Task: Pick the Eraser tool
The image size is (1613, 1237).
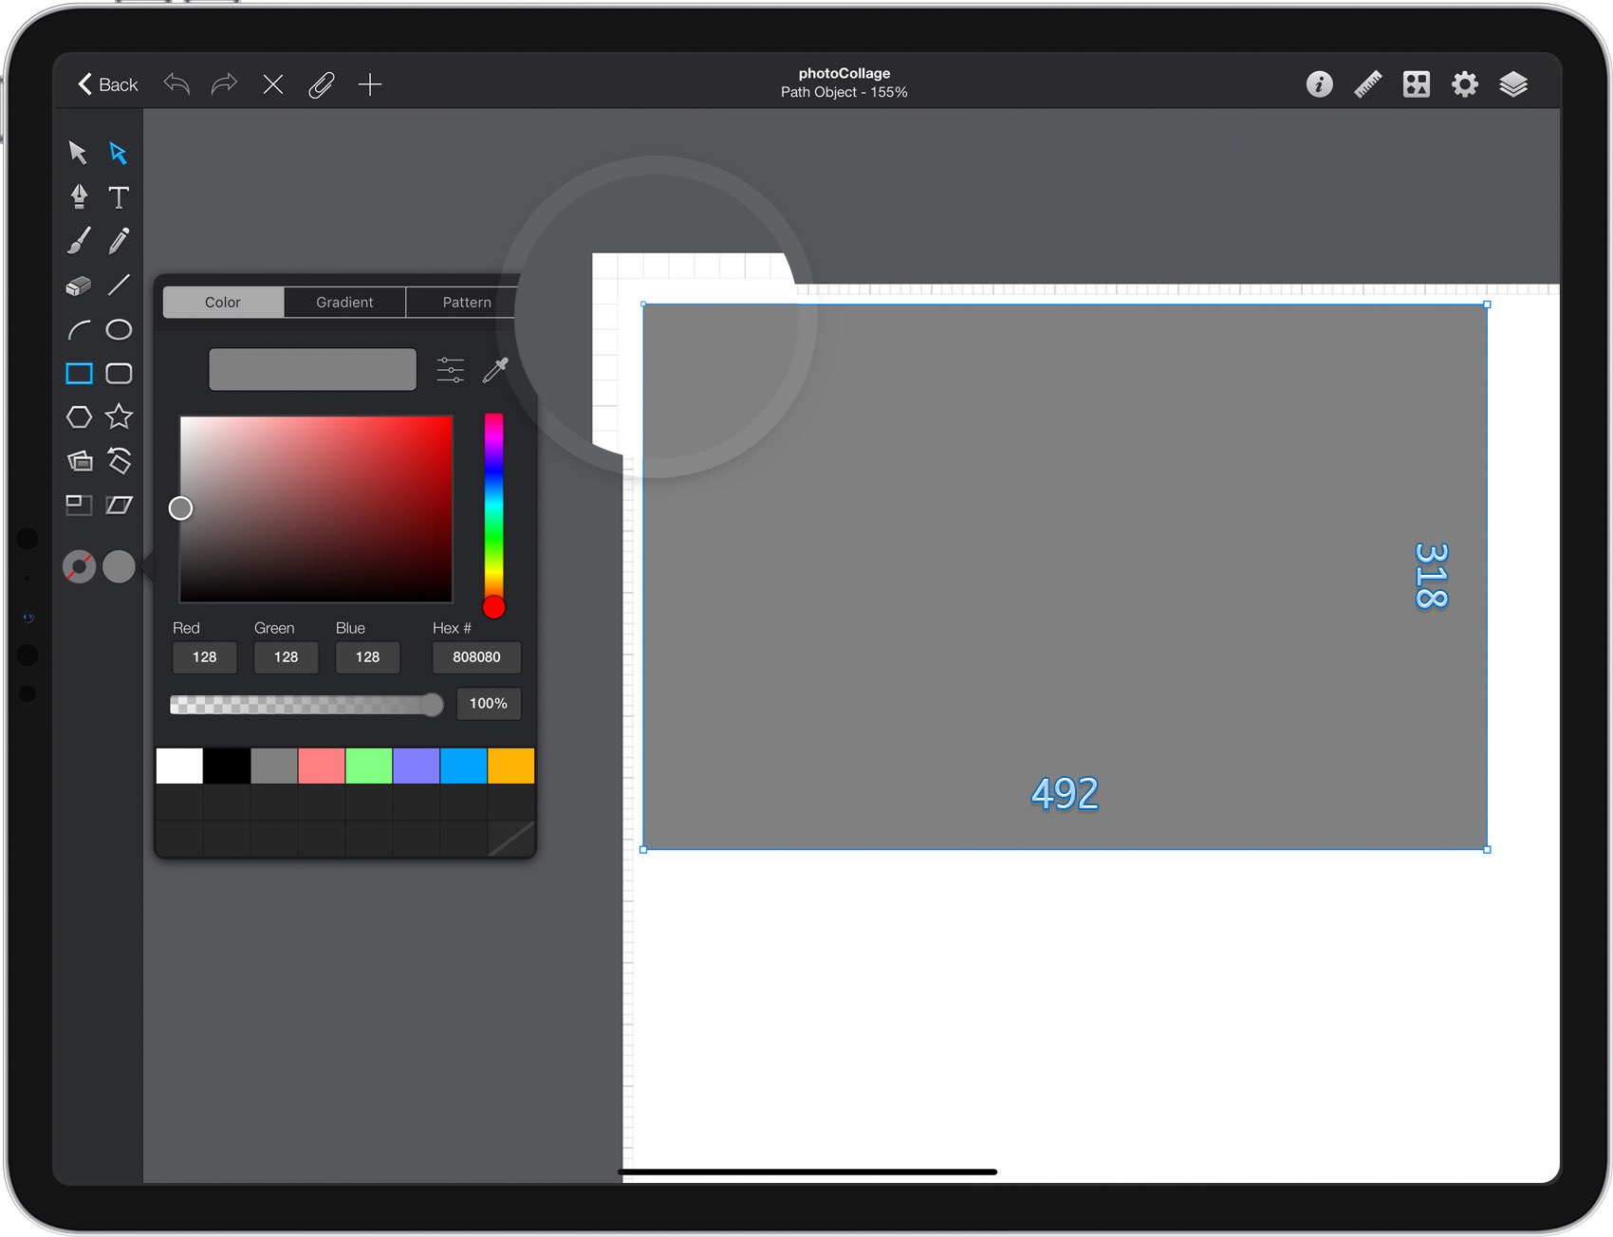Action: 79,285
